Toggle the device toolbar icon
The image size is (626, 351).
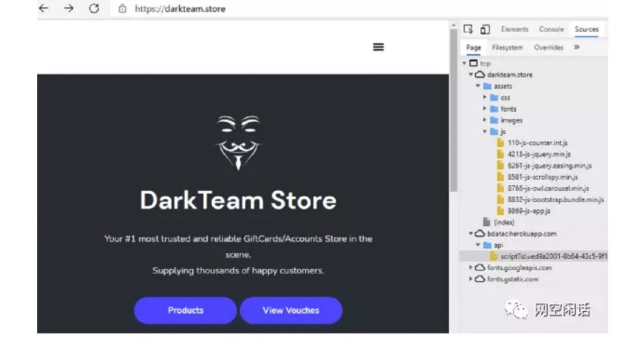click(485, 29)
